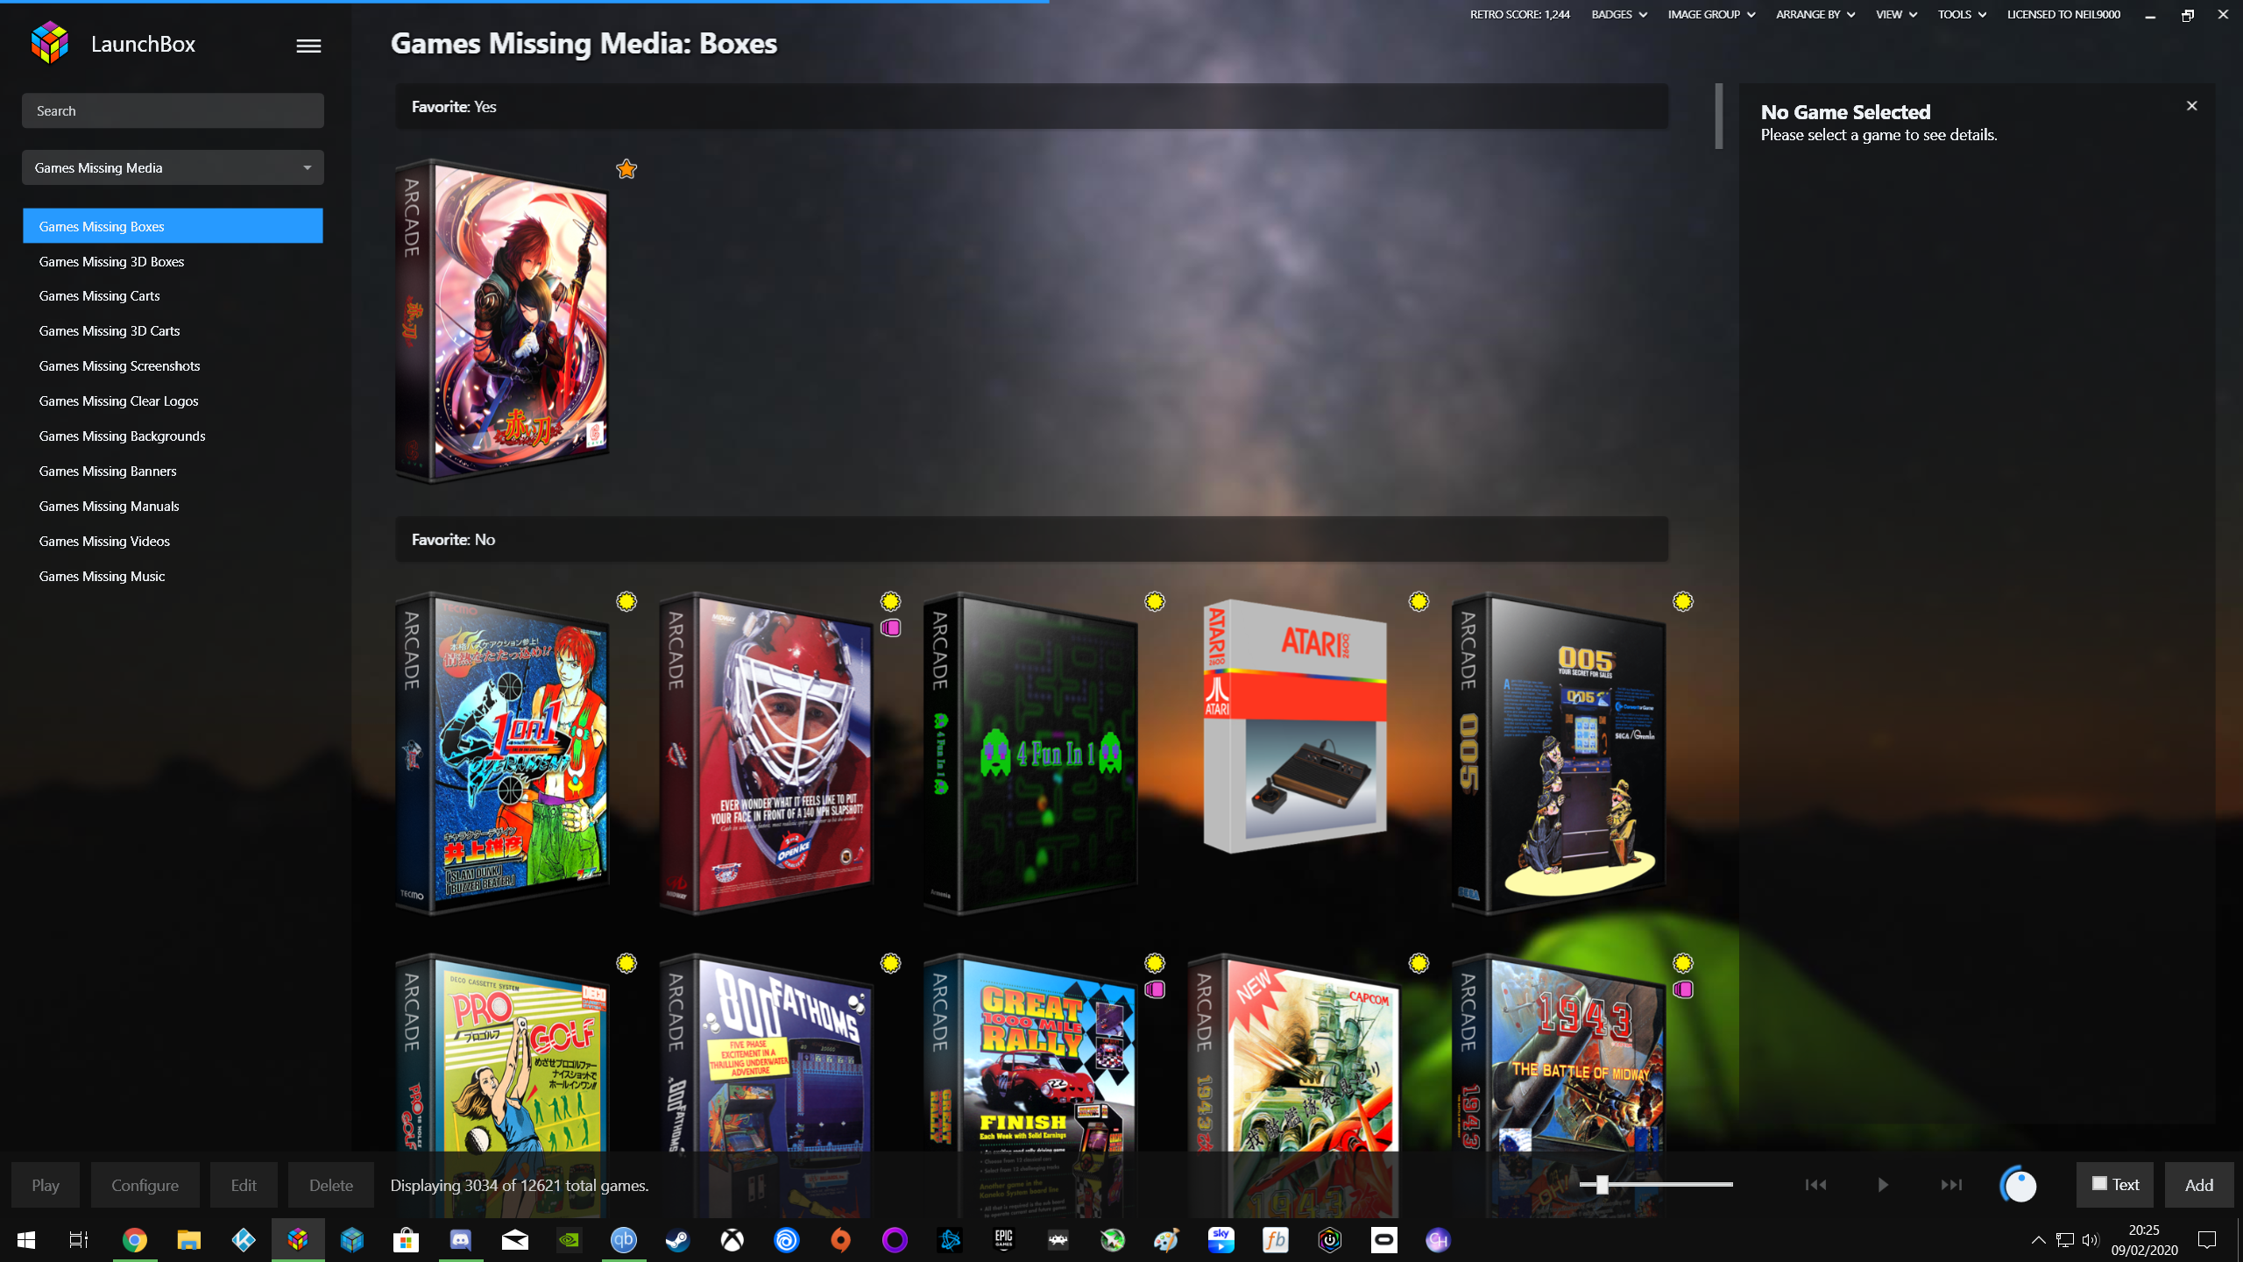Toggle the Text view checkbox
The image size is (2243, 1262).
click(2099, 1184)
